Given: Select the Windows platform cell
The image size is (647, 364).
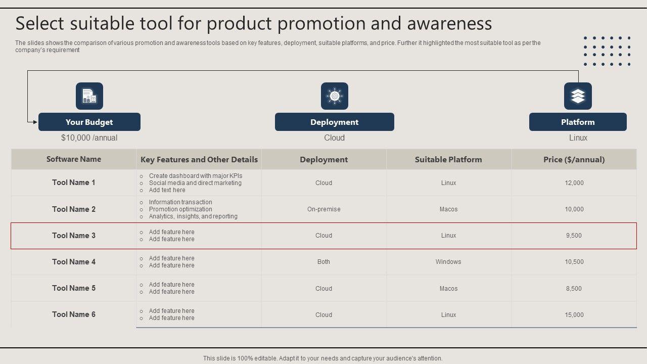Looking at the screenshot, I should click(x=448, y=262).
